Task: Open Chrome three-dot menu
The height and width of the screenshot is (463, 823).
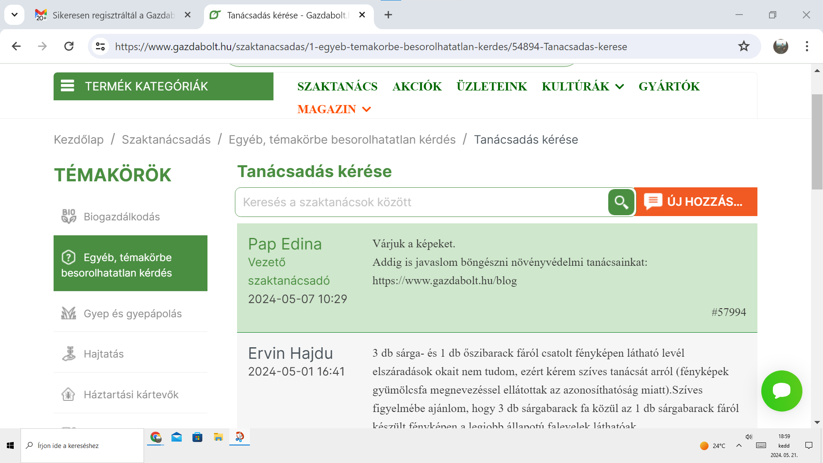Action: pyautogui.click(x=807, y=46)
